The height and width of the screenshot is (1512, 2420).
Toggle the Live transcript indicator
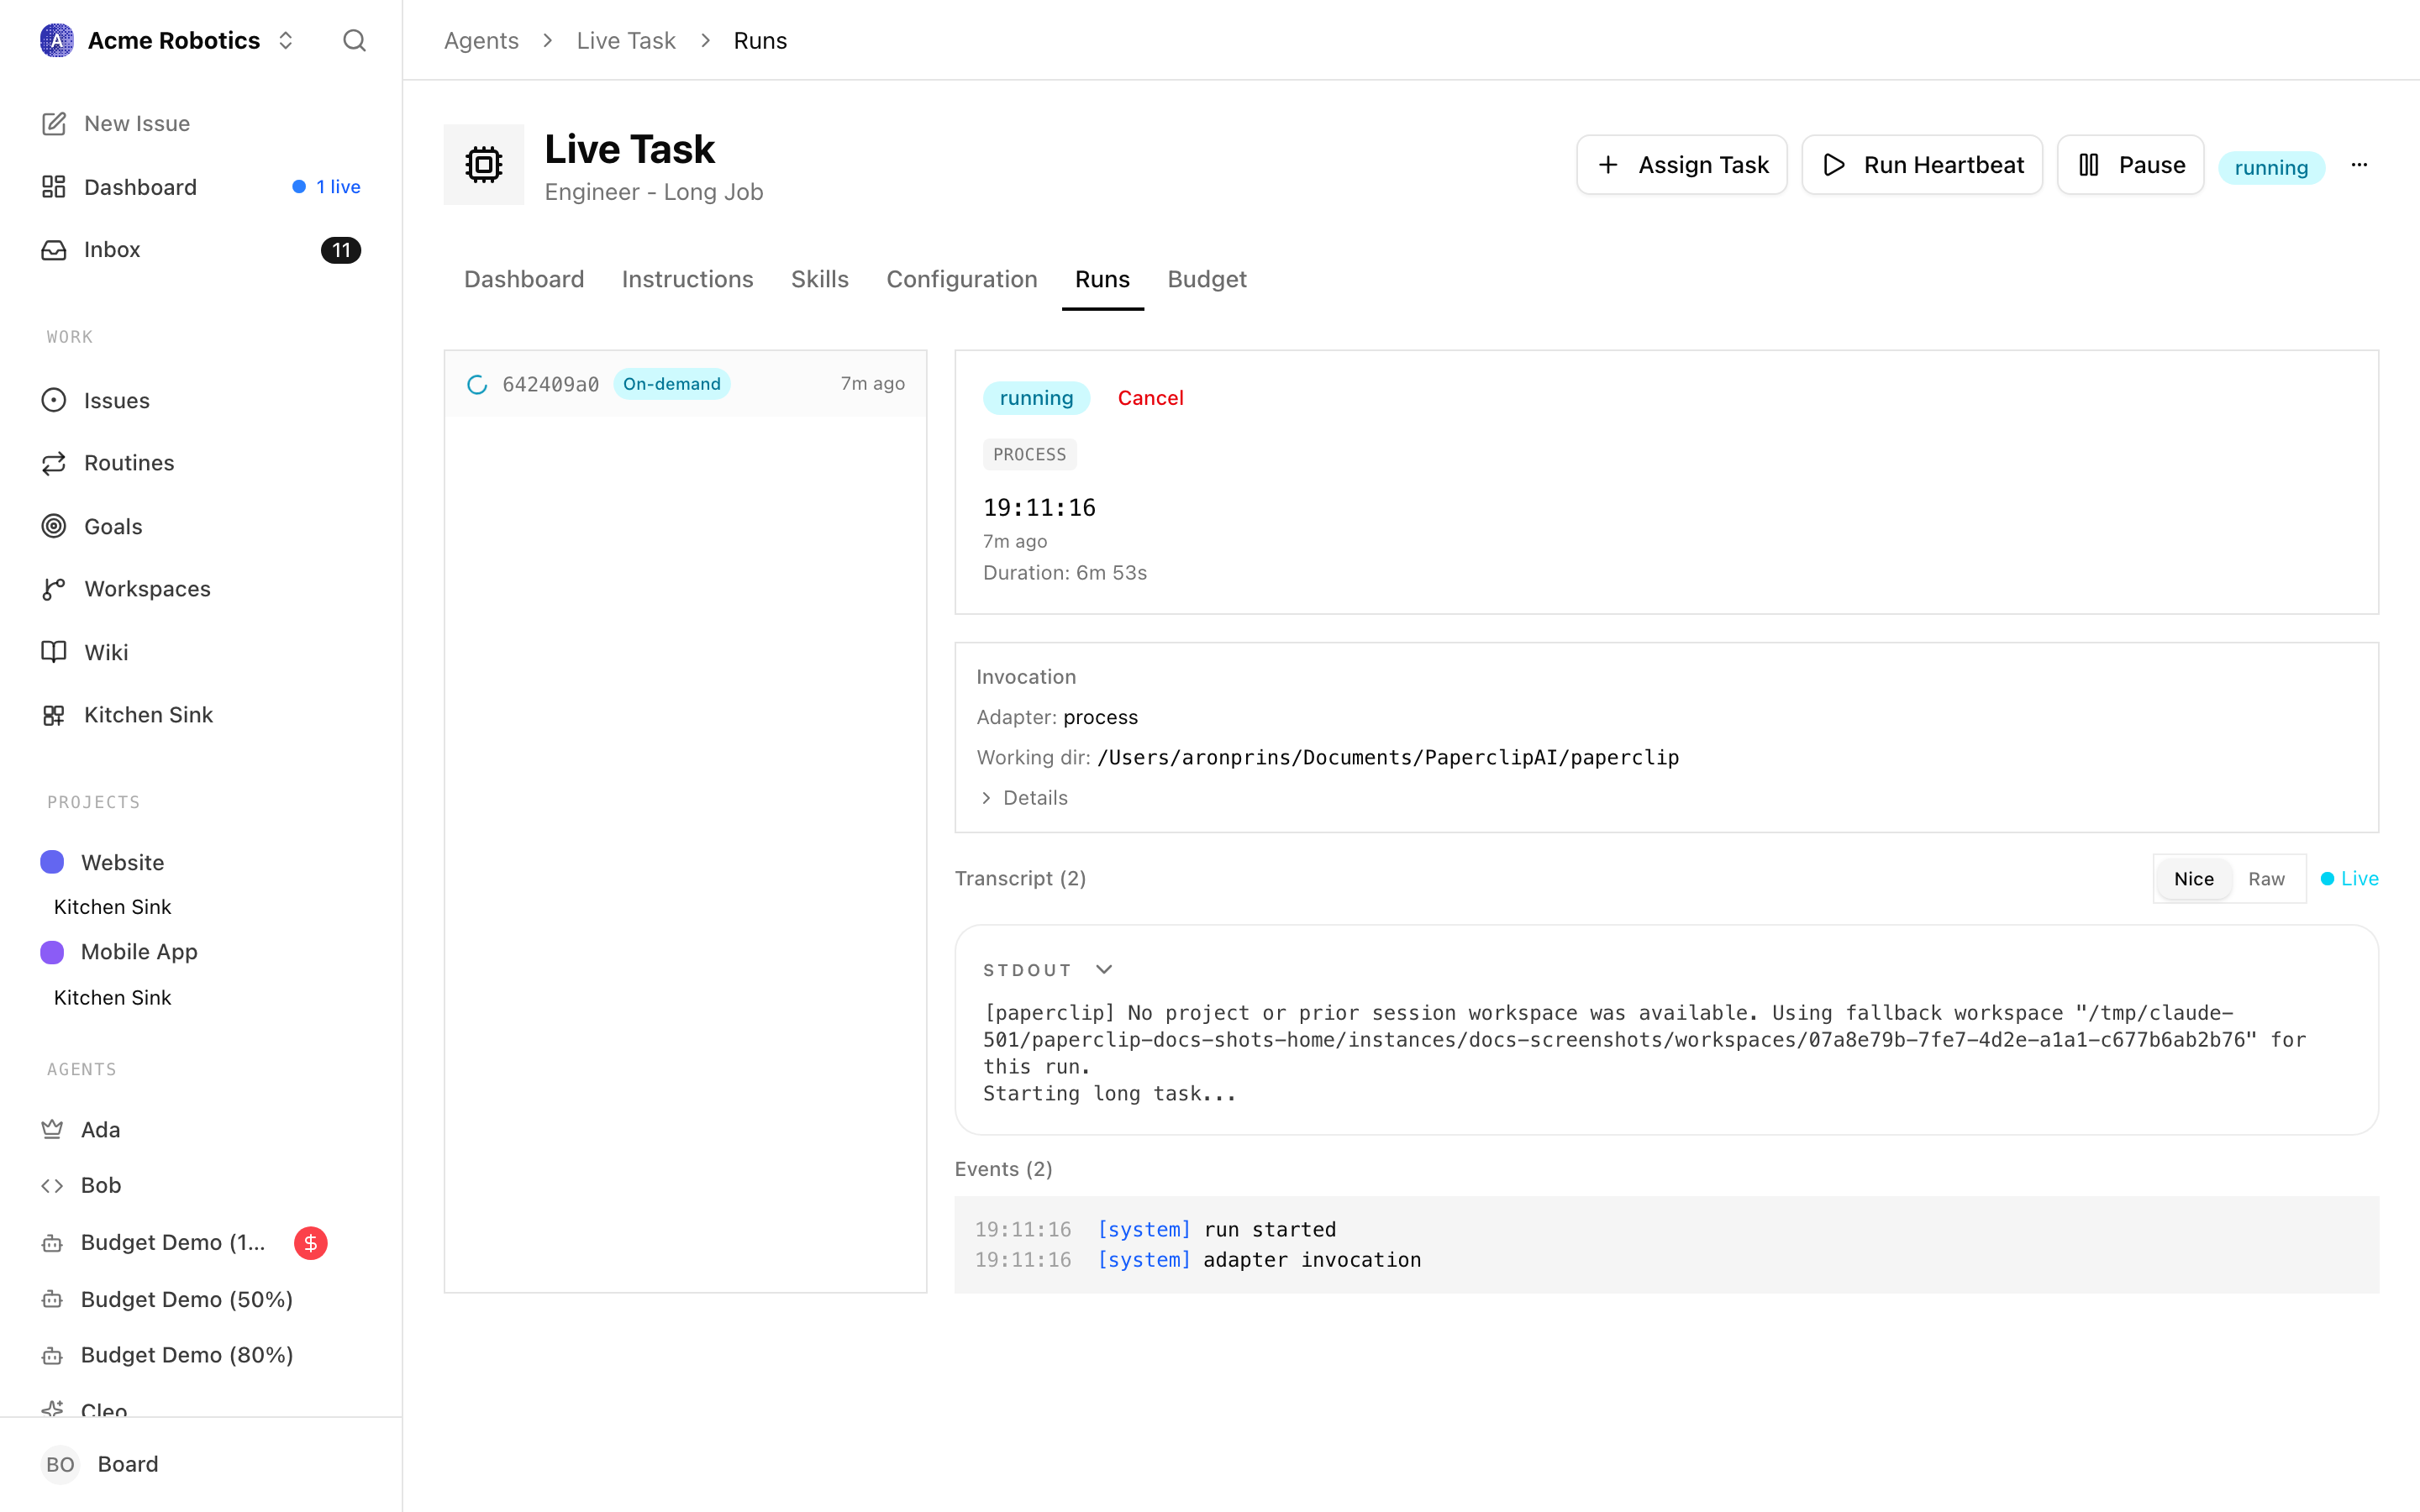(x=2349, y=878)
